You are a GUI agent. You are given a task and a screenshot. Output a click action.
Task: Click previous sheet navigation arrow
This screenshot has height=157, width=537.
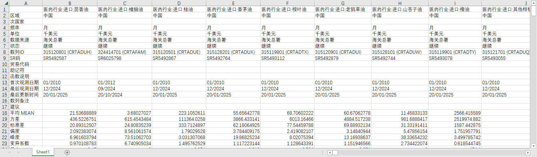9,152
